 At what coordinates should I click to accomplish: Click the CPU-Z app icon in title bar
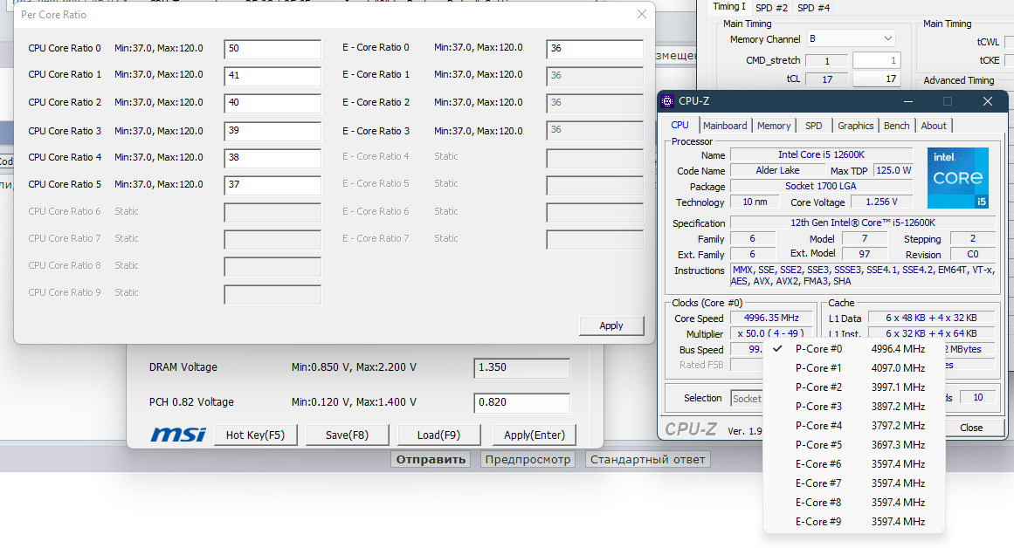(667, 101)
